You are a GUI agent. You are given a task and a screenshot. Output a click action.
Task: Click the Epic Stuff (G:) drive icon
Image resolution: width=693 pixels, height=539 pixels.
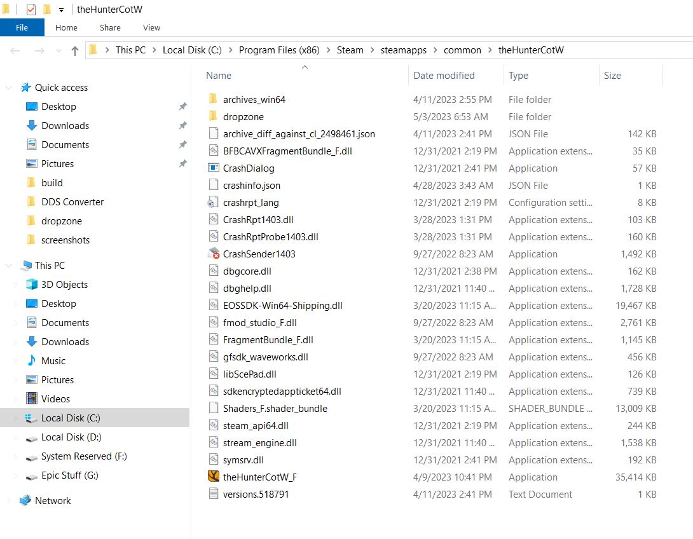[x=32, y=476]
